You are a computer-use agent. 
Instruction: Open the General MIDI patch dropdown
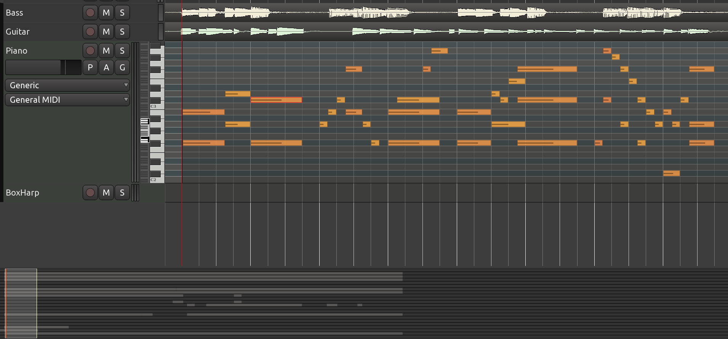point(67,100)
